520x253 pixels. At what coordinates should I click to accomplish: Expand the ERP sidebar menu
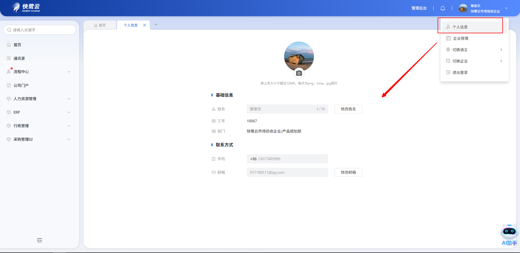coord(39,112)
